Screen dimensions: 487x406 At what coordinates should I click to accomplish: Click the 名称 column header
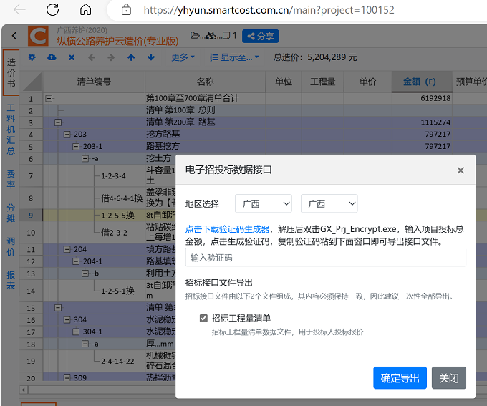205,82
